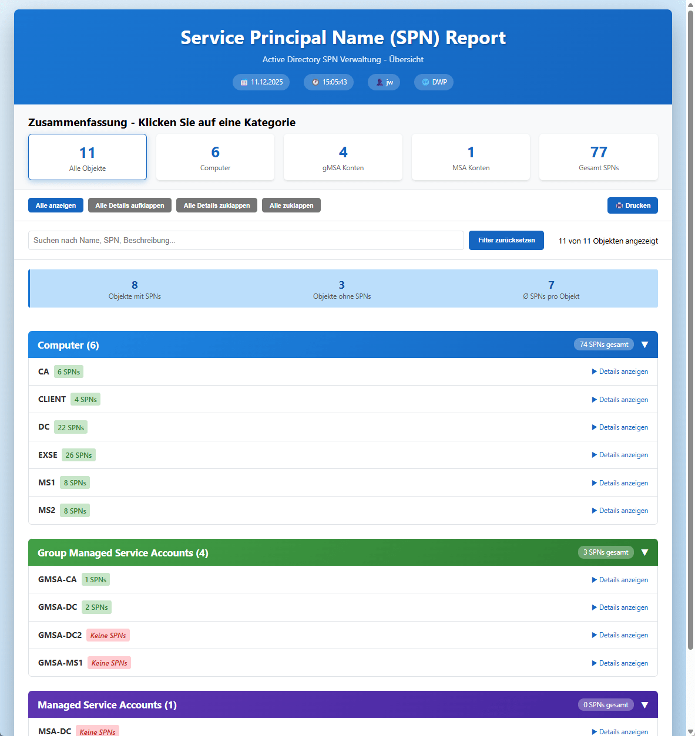Show details for the DC computer
The image size is (695, 736).
coord(620,427)
